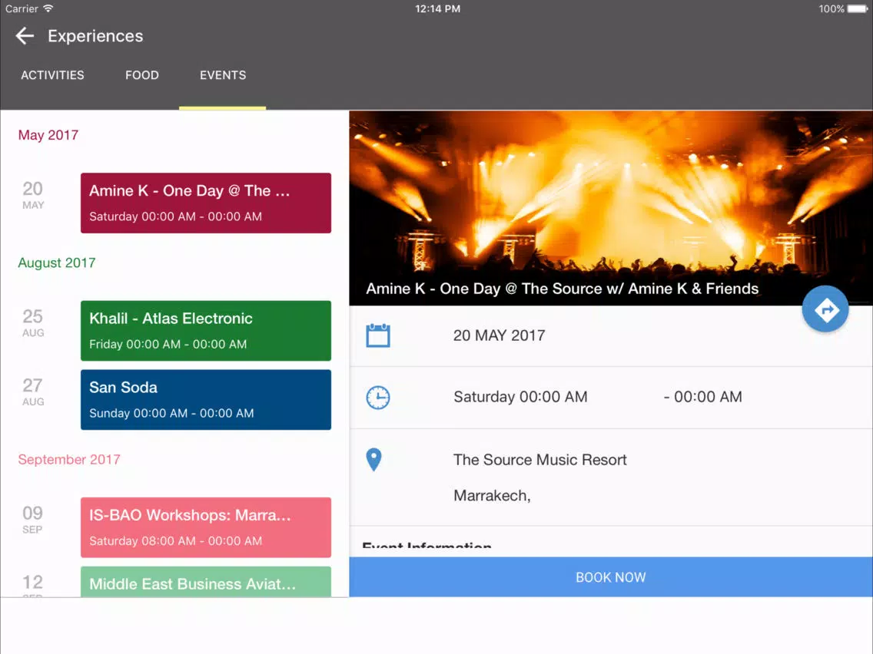Switch to the ACTIVITIES tab

[52, 75]
